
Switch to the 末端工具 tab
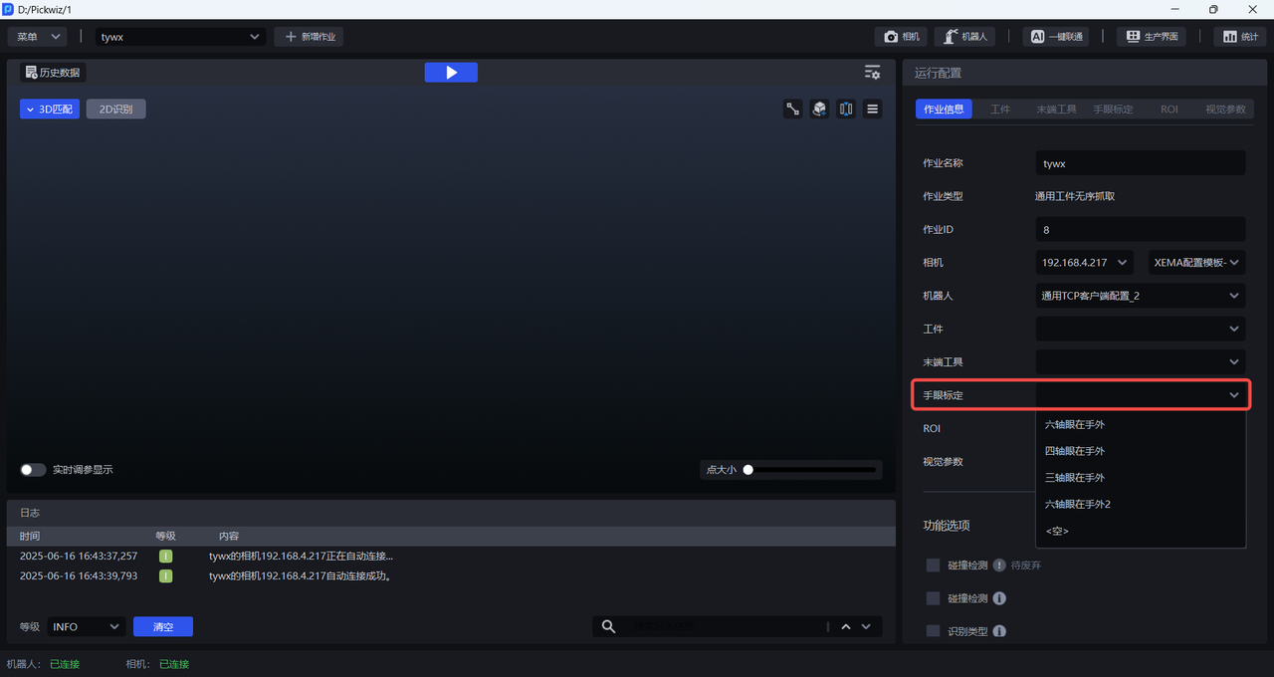1056,110
